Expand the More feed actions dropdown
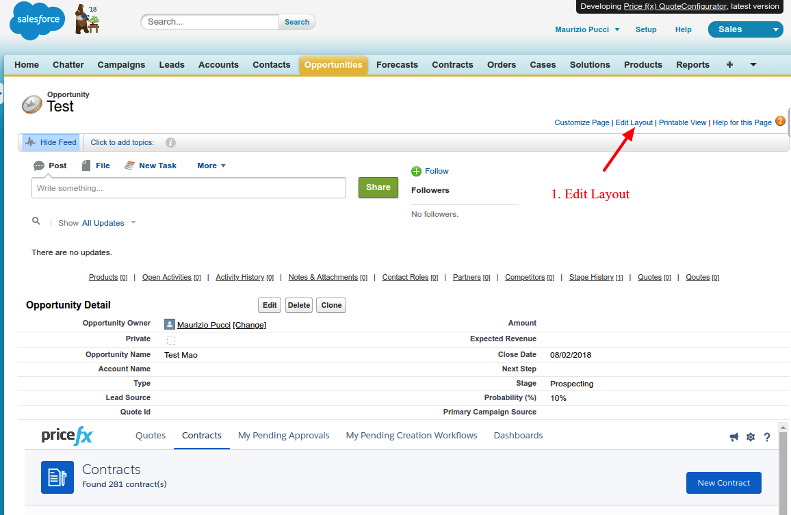The height and width of the screenshot is (515, 791). [x=211, y=166]
